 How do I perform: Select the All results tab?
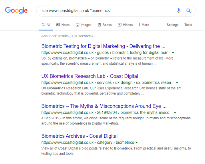click(46, 25)
